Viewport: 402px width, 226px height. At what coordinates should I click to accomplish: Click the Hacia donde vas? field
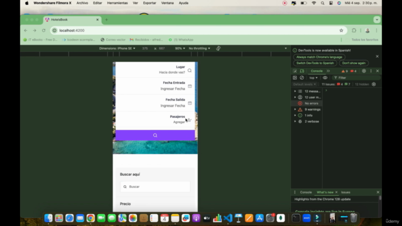coord(171,72)
